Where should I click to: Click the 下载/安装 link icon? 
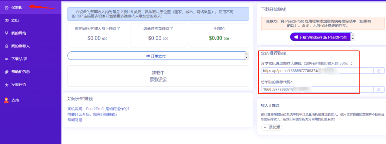coord(6,59)
